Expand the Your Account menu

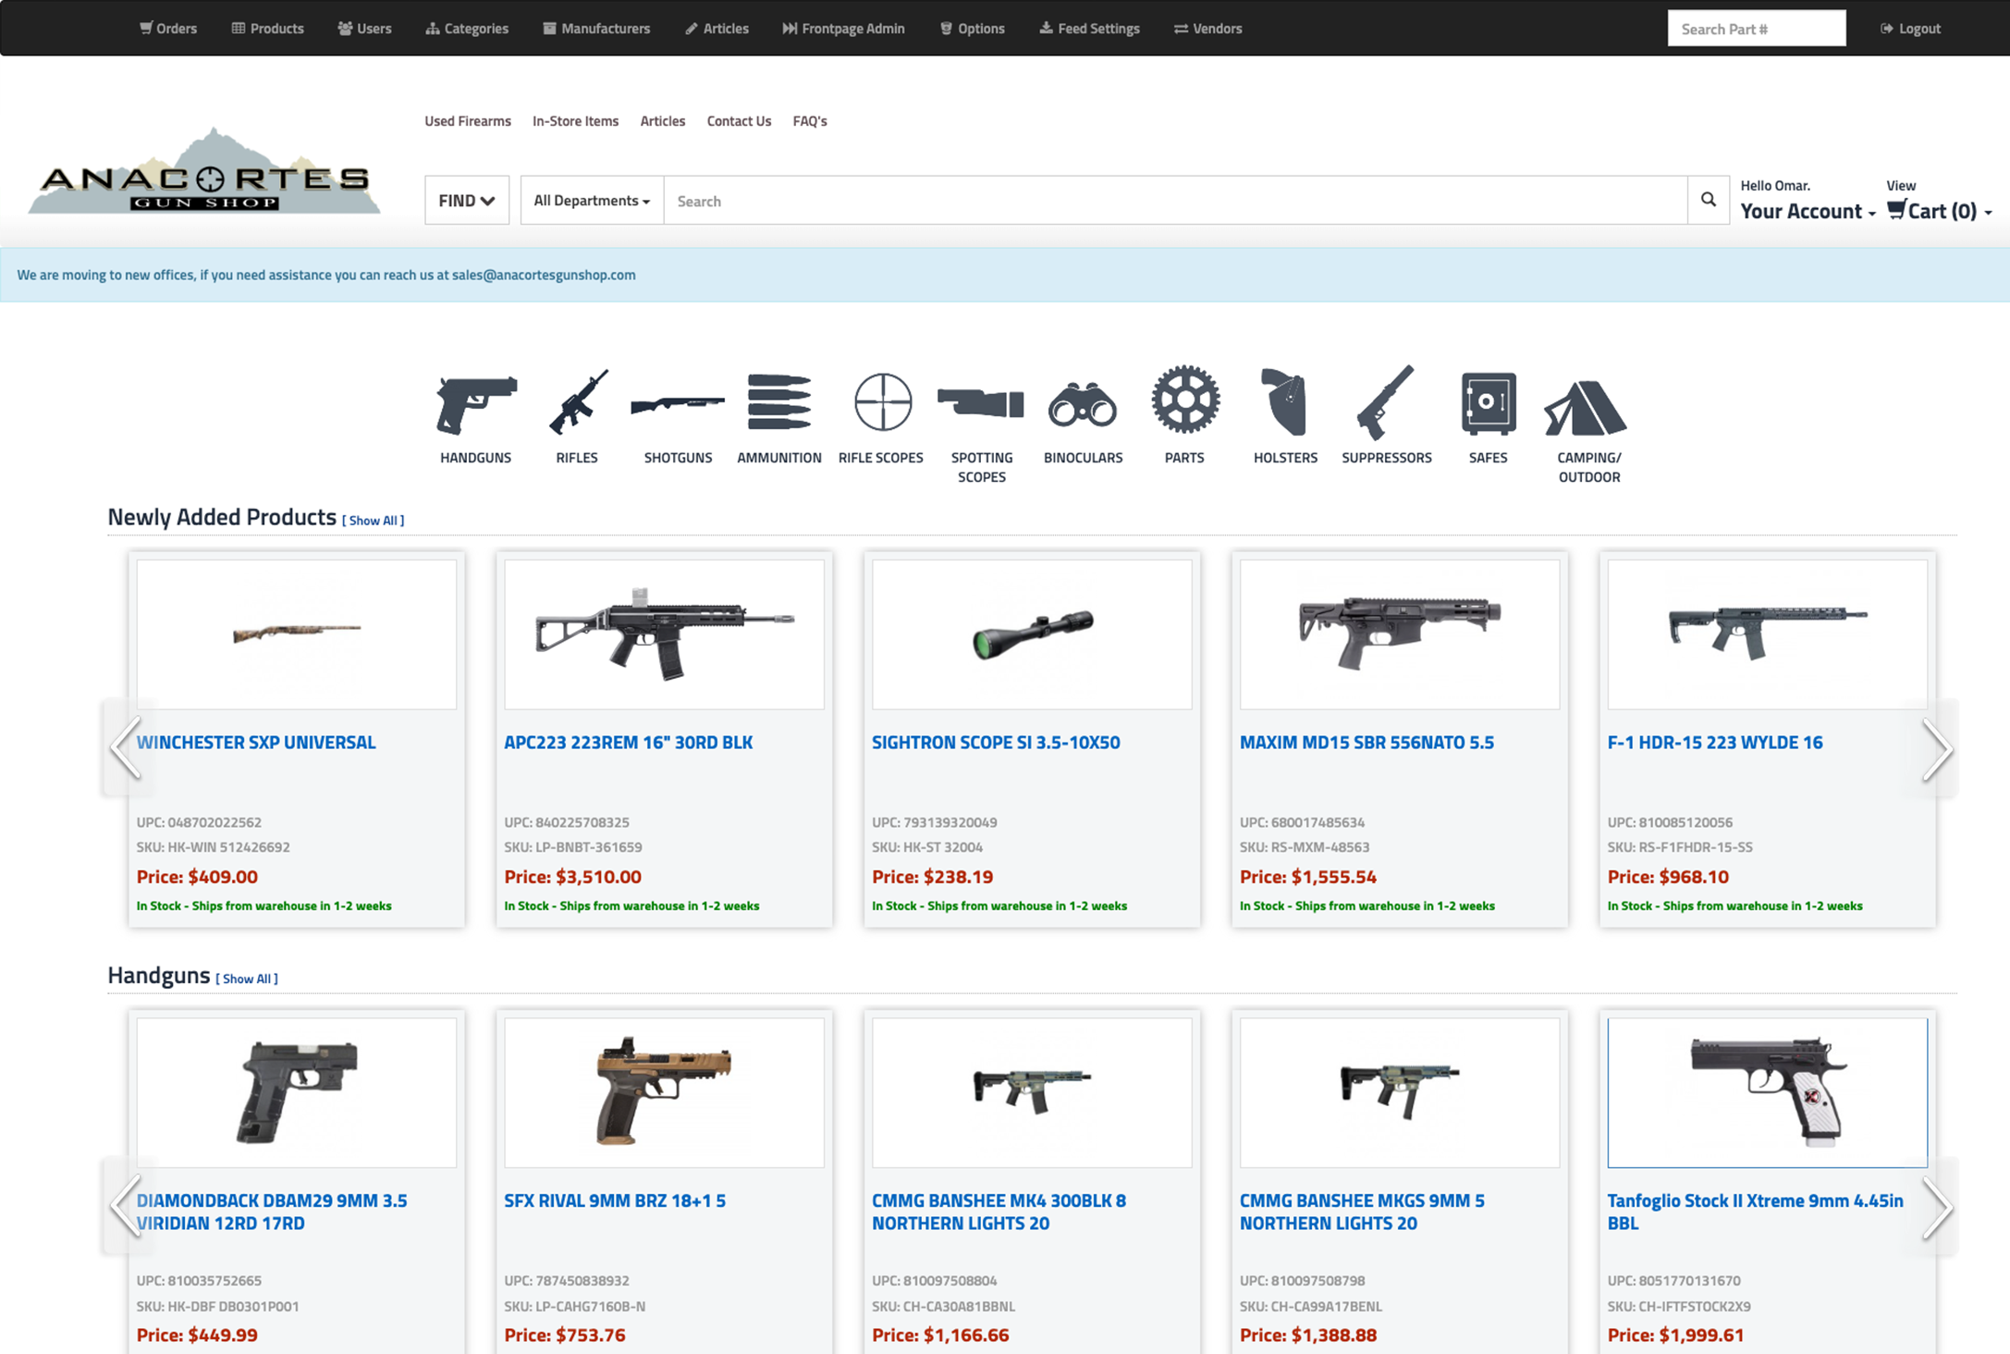tap(1808, 211)
